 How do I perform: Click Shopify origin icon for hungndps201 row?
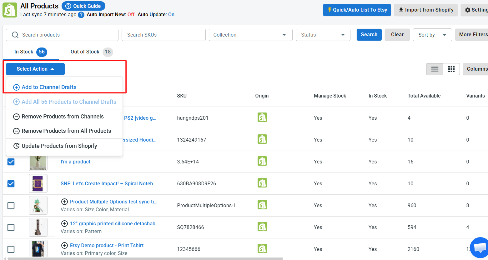[x=262, y=117]
